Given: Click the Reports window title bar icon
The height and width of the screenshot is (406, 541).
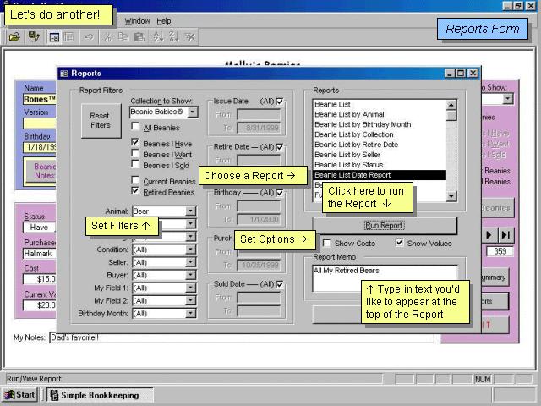Looking at the screenshot, I should pos(64,74).
